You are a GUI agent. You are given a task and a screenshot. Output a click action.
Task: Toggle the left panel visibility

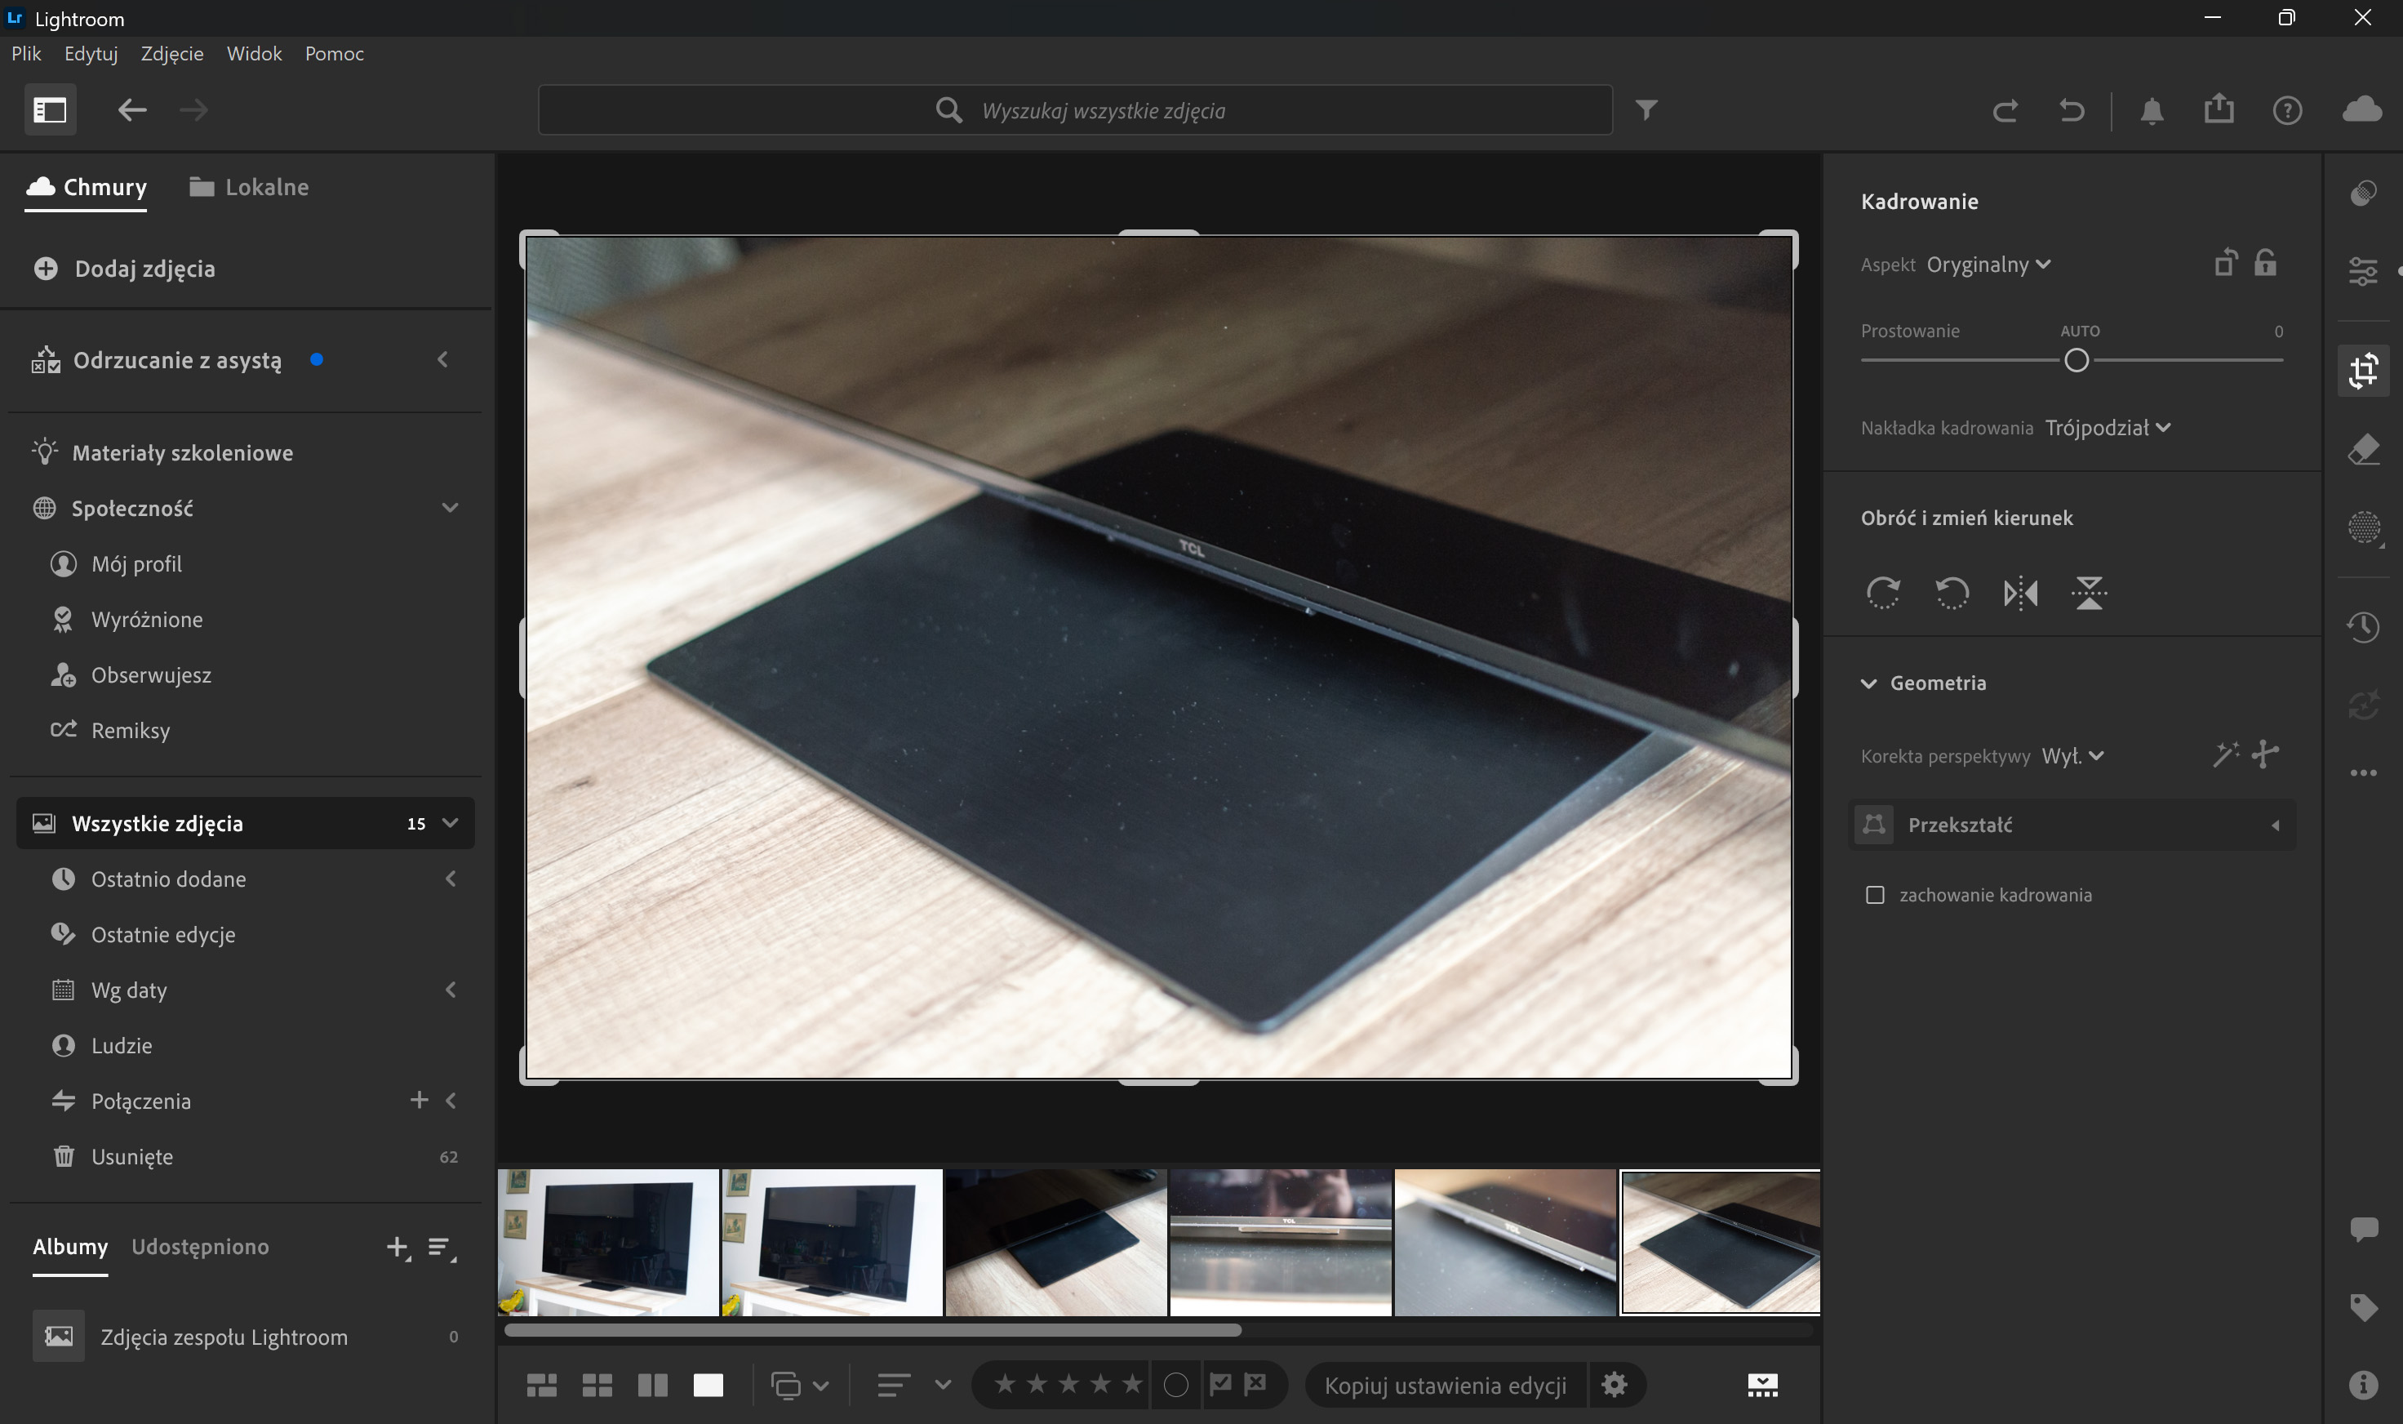tap(50, 110)
